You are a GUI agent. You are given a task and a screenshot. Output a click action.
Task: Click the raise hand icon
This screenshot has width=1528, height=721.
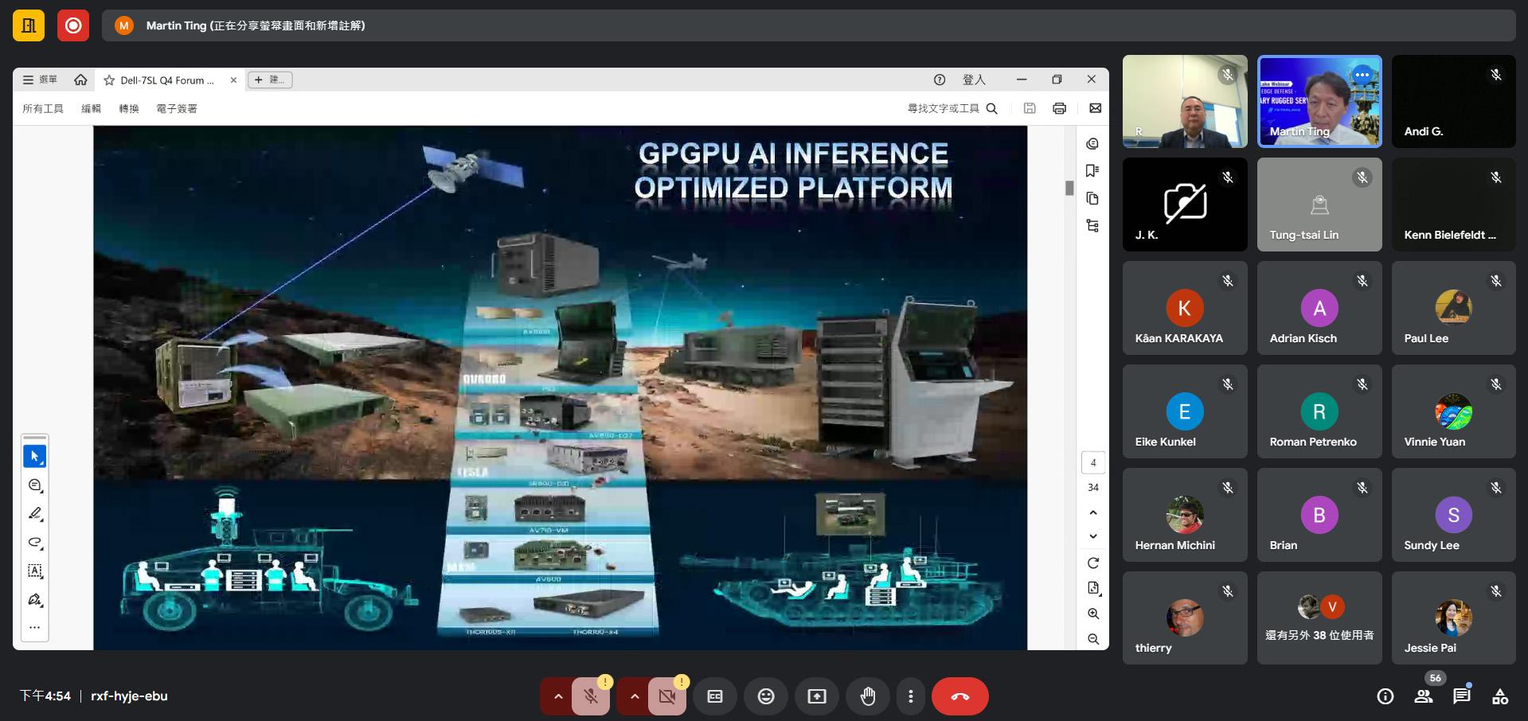pyautogui.click(x=868, y=696)
